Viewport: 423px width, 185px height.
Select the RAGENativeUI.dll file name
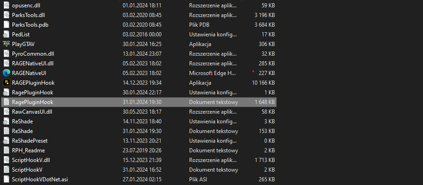pos(33,64)
